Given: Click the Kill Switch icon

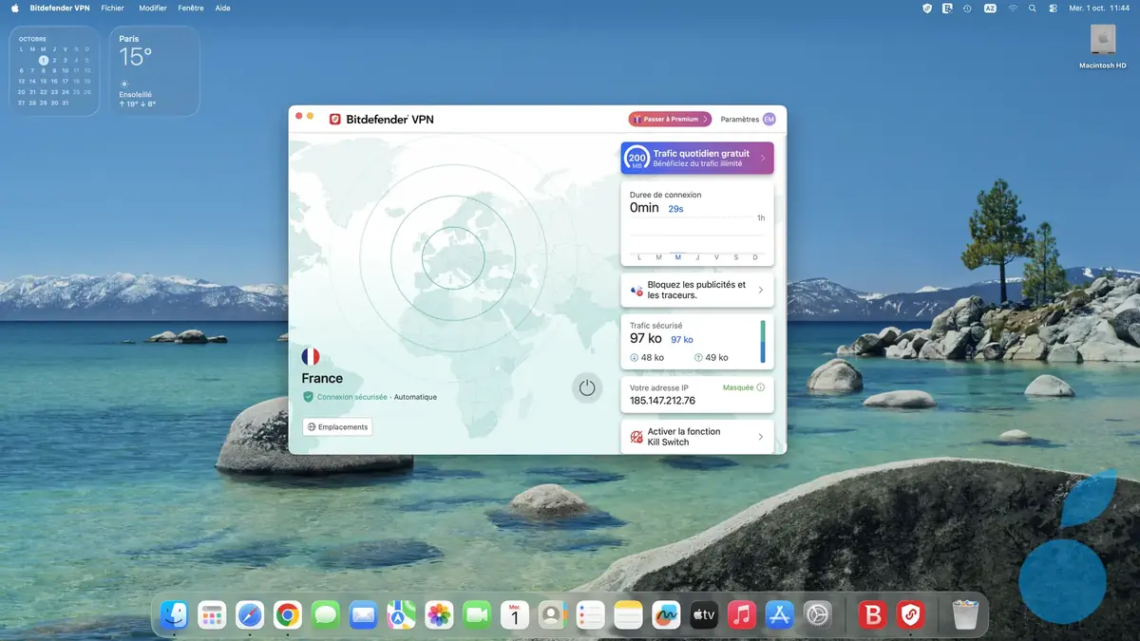Looking at the screenshot, I should point(635,436).
